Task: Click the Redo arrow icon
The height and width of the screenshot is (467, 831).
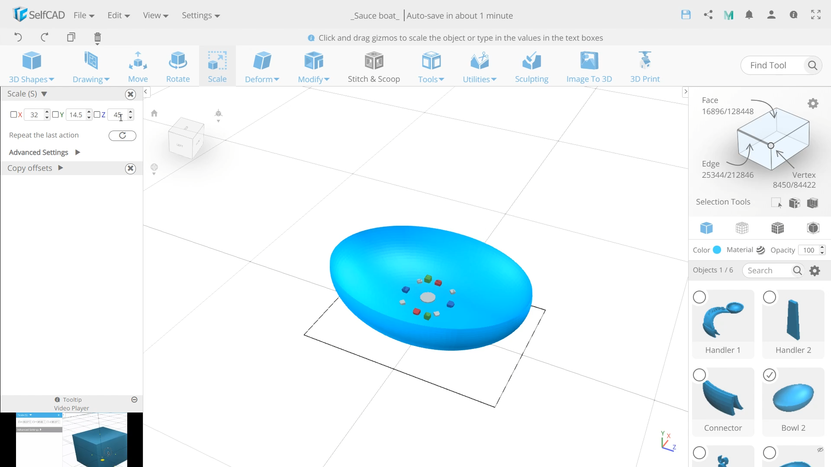Action: (x=44, y=37)
